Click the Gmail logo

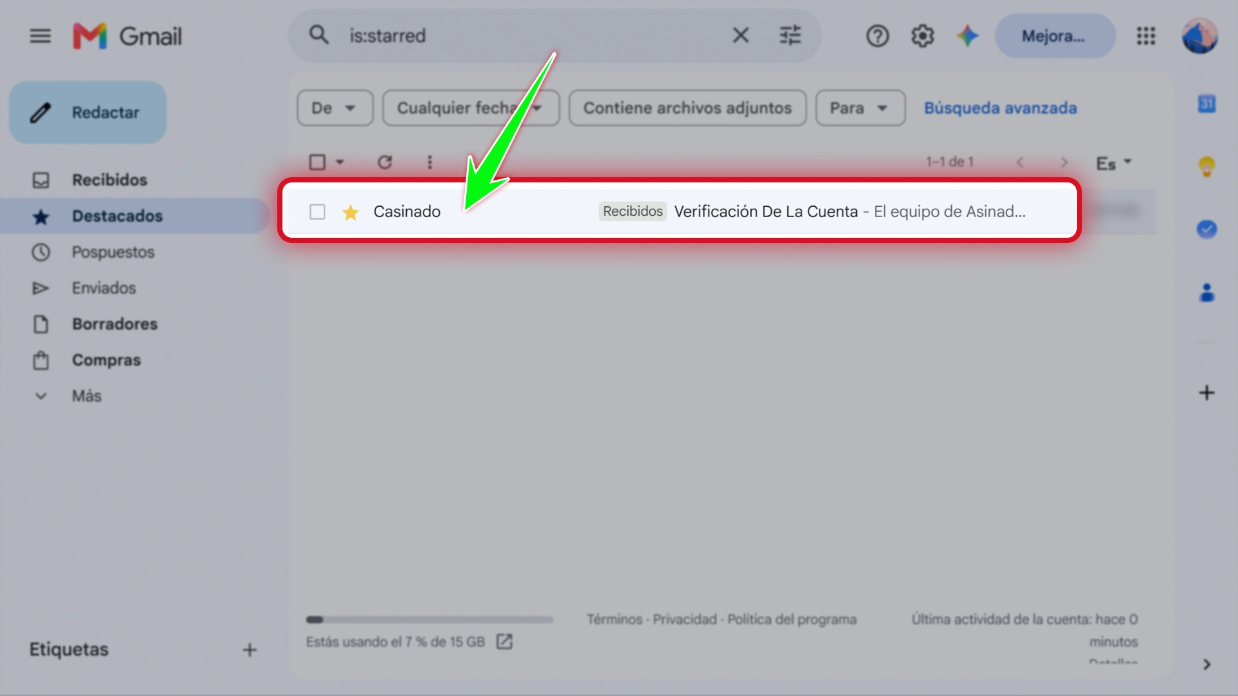(127, 36)
